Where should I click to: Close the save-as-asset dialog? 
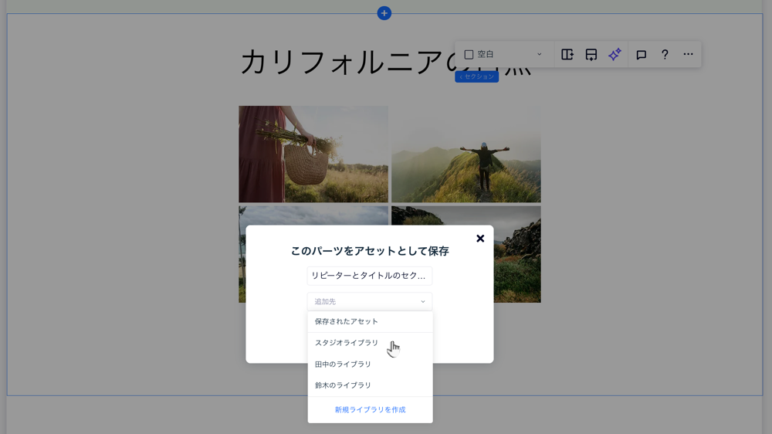click(x=480, y=239)
